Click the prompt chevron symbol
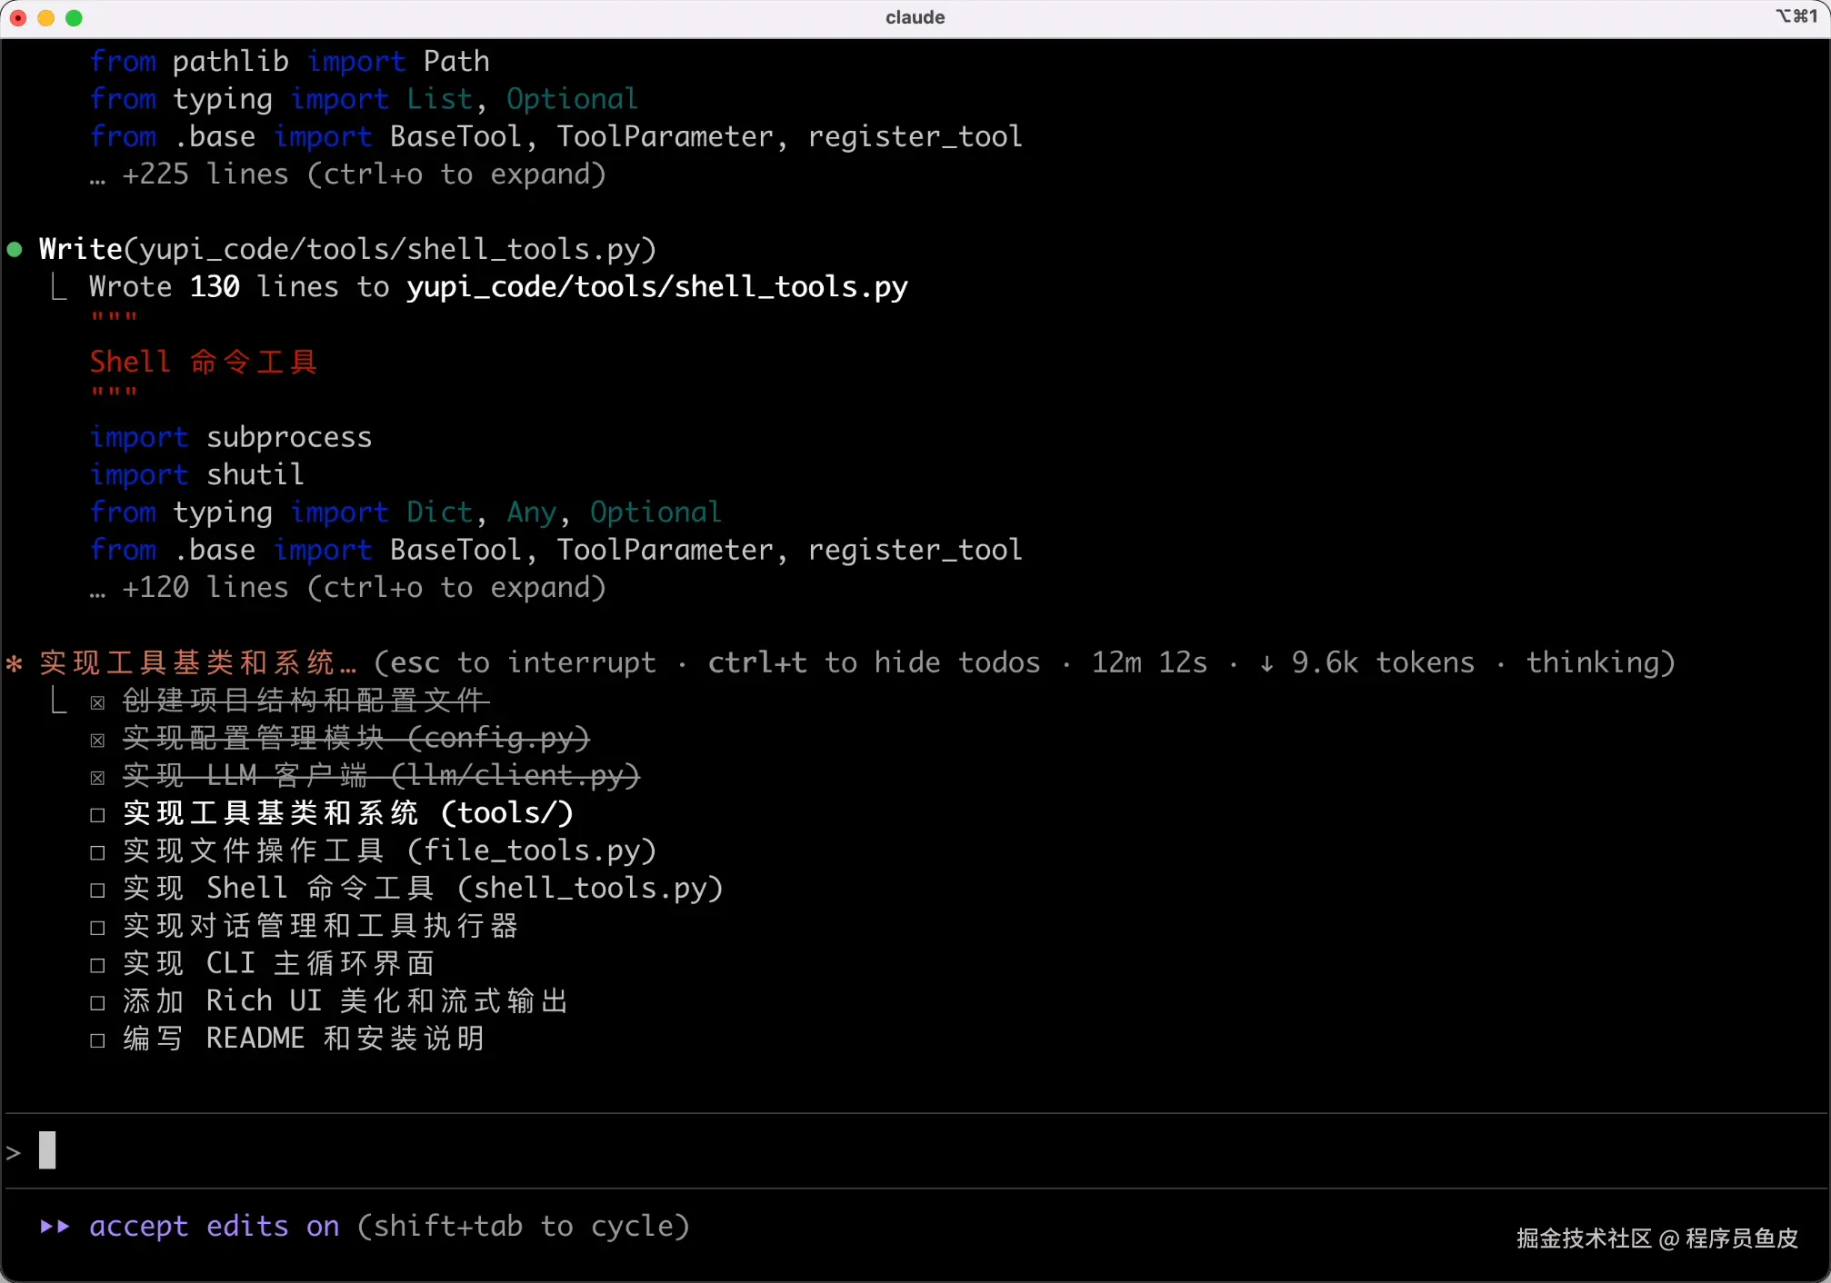The image size is (1831, 1283). (13, 1153)
